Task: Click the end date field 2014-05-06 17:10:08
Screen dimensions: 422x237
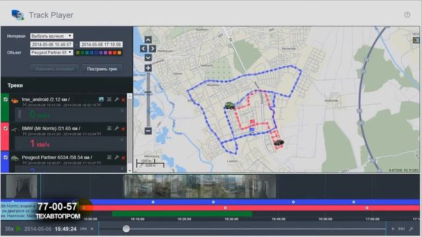Action: [x=101, y=44]
